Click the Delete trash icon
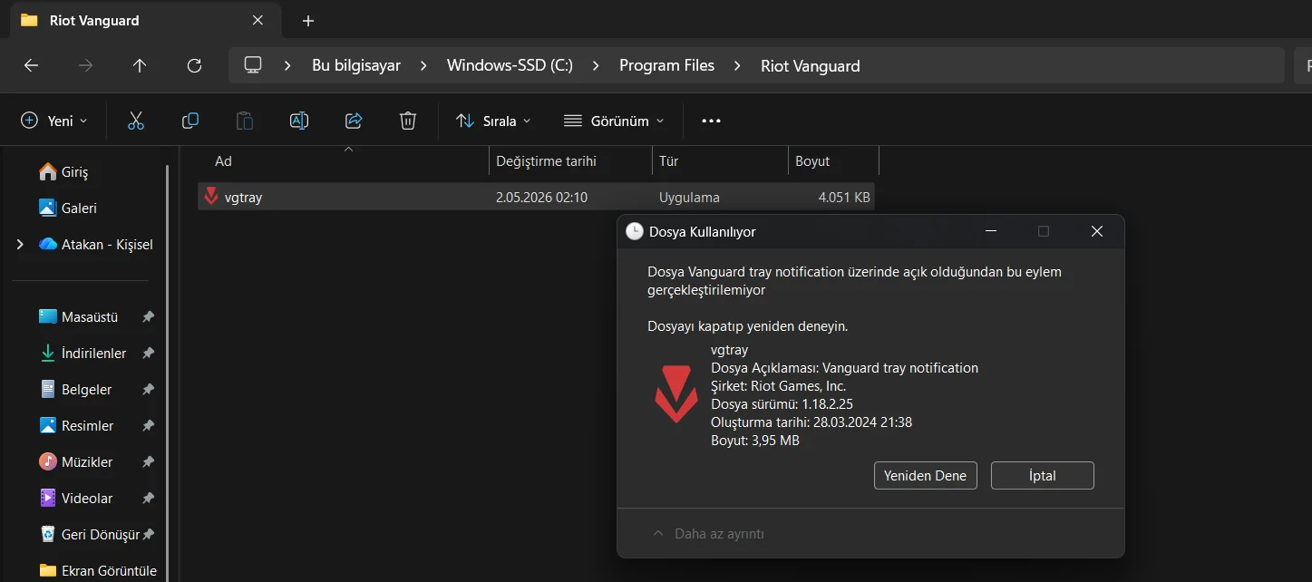Screen dimensions: 1312x582 point(408,121)
